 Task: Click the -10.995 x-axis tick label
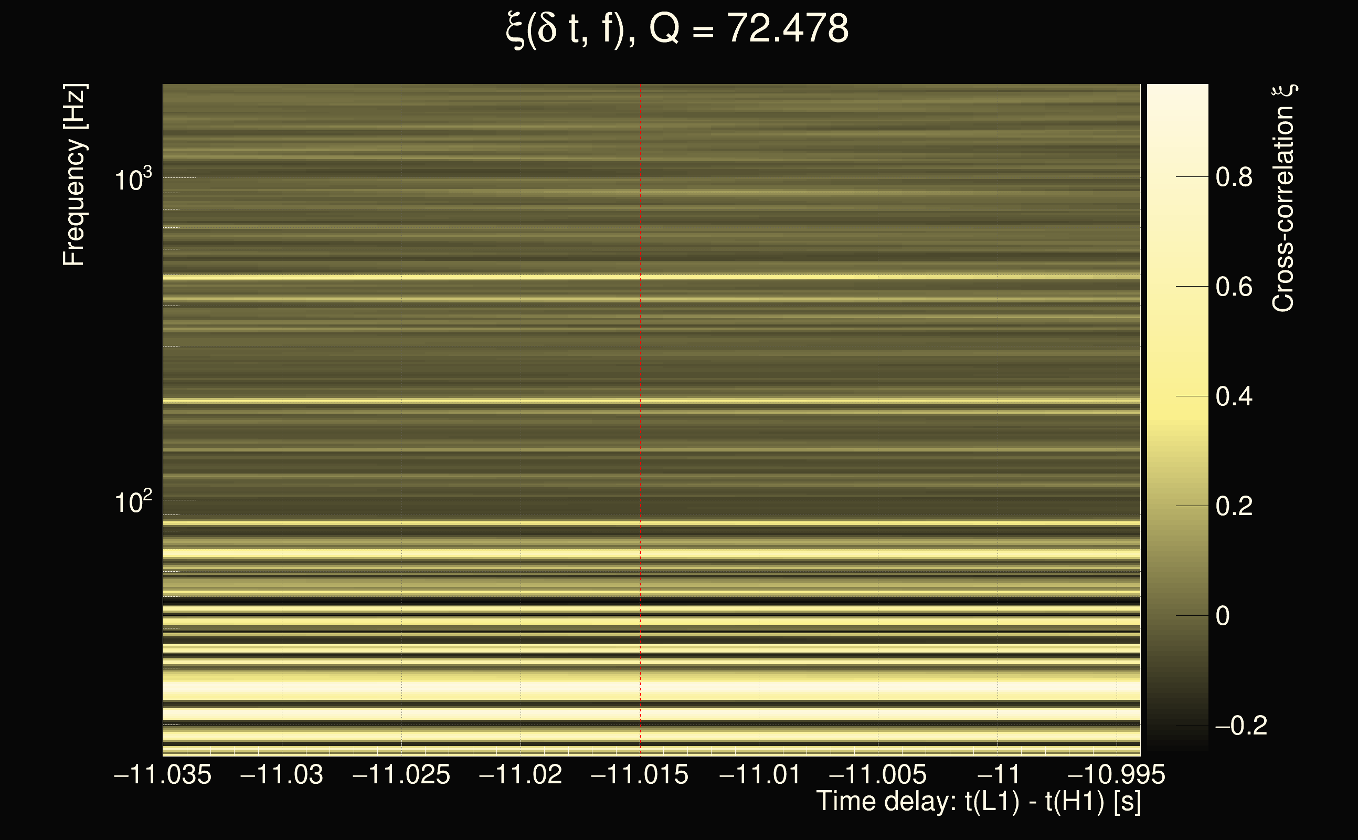pyautogui.click(x=1117, y=774)
